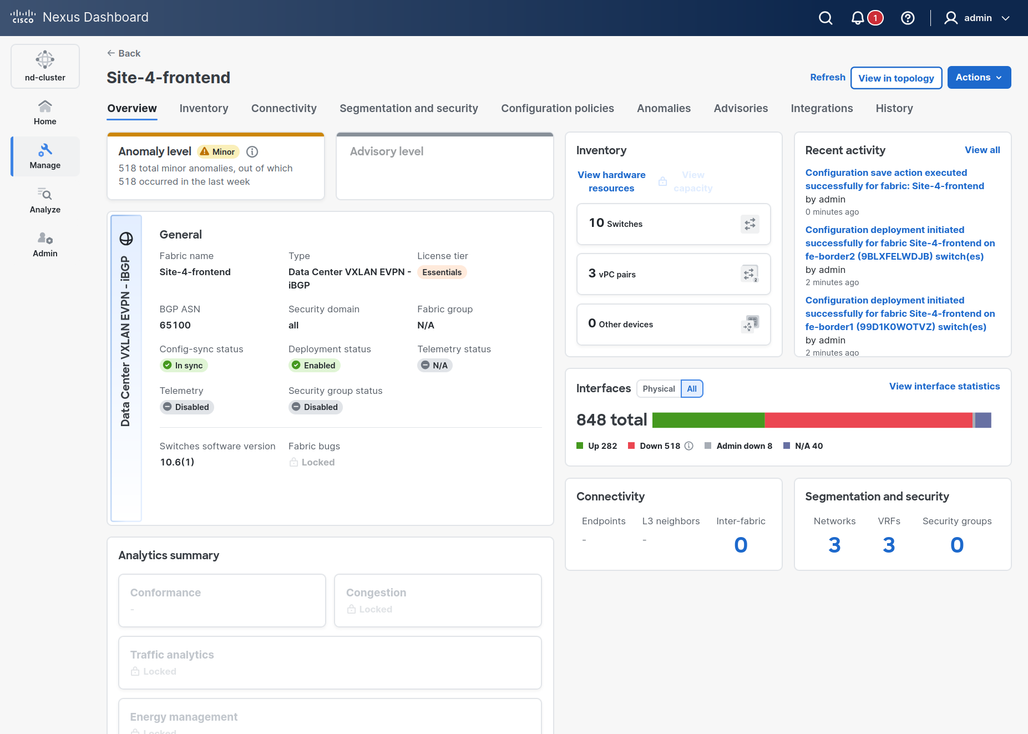Viewport: 1028px width, 734px height.
Task: Open the Configuration policies tab
Action: point(557,108)
